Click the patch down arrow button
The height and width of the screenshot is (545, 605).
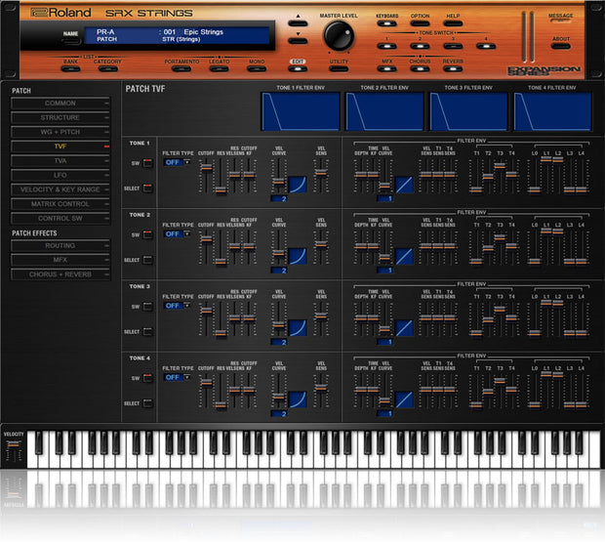tap(298, 41)
